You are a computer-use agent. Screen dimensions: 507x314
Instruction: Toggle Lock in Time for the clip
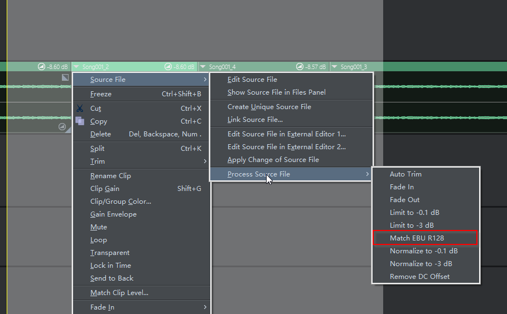(110, 266)
